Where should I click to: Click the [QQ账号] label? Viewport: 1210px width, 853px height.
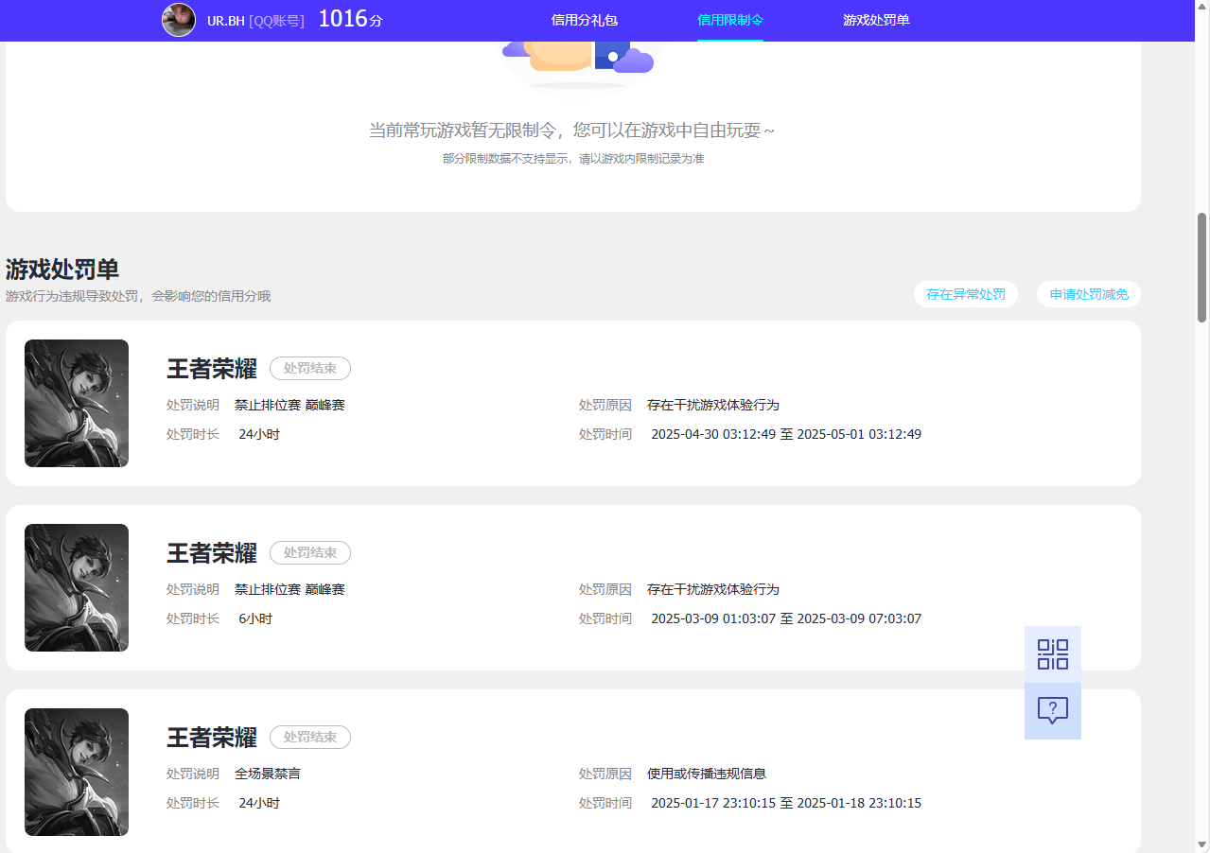276,20
